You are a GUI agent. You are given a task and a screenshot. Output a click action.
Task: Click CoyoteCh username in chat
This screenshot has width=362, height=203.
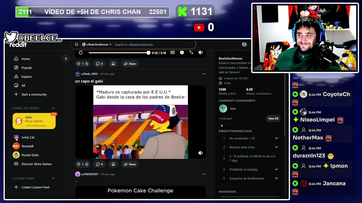click(x=336, y=94)
